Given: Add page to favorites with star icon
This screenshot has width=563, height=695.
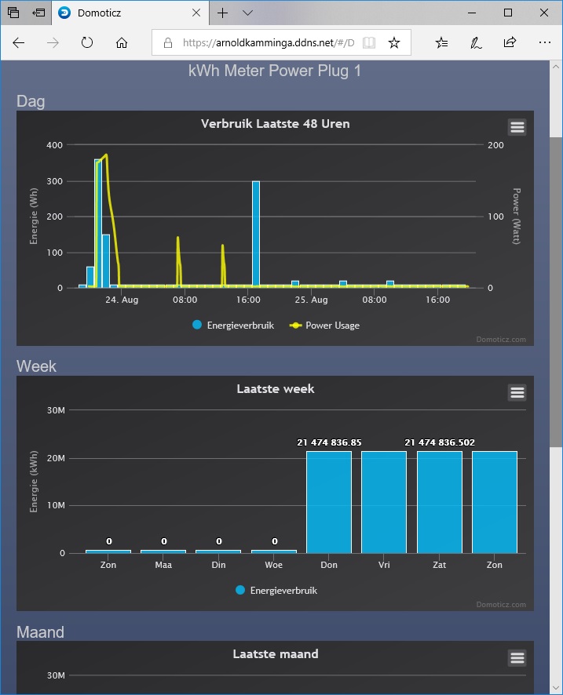Looking at the screenshot, I should 394,42.
